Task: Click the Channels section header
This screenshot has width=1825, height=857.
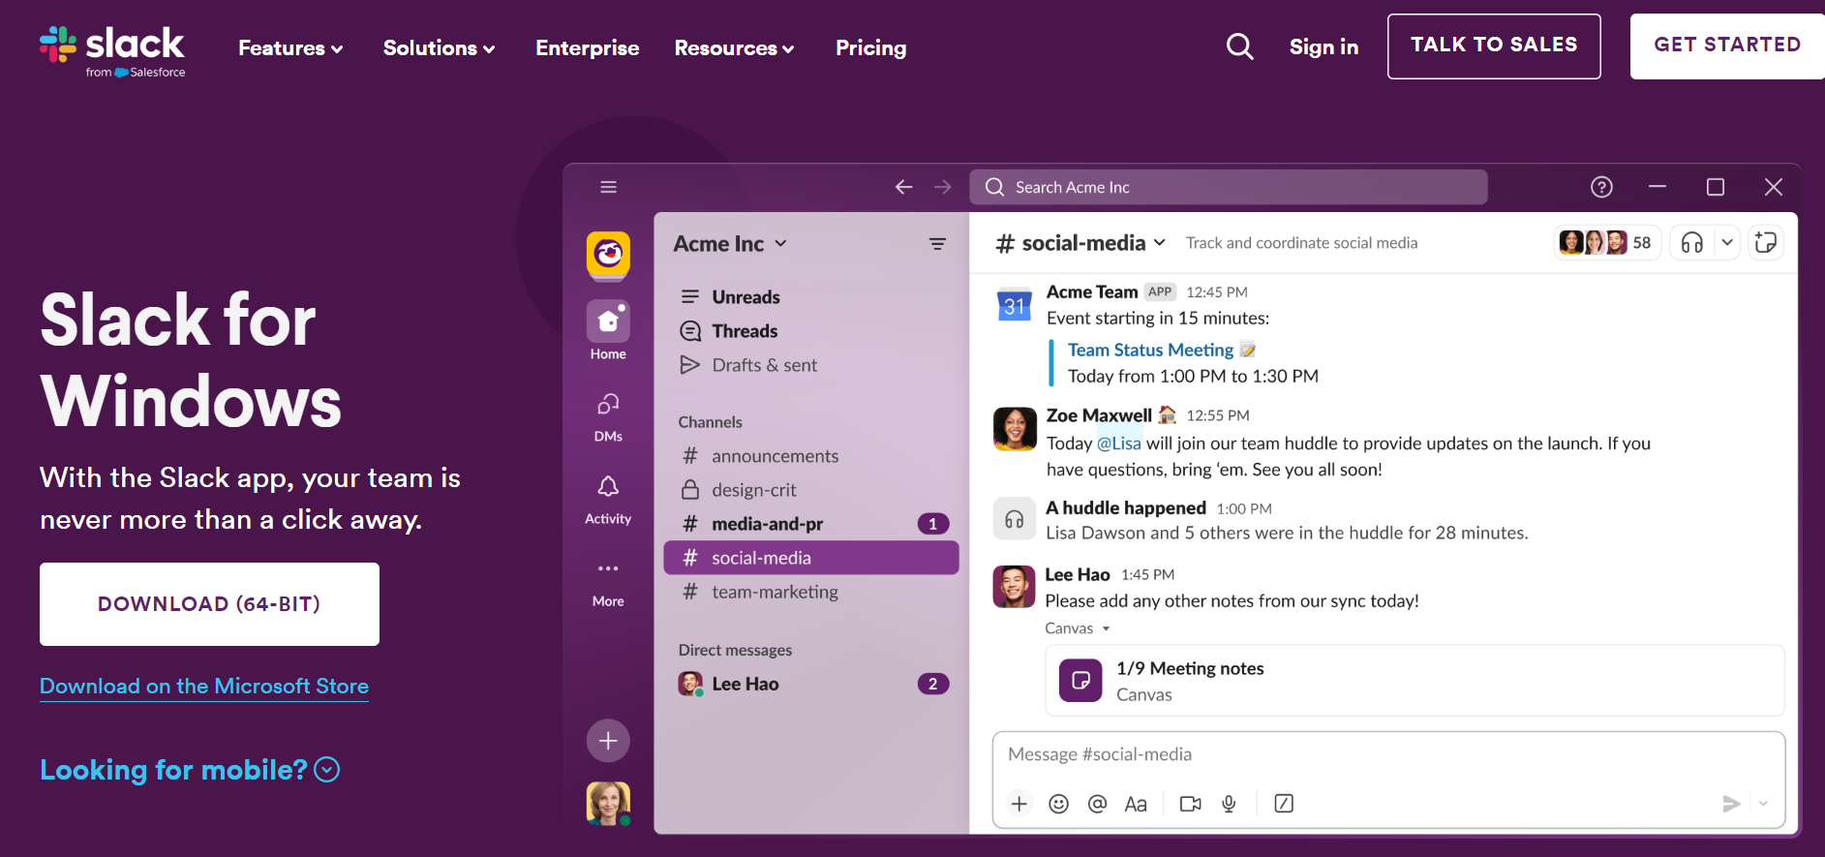Action: pyautogui.click(x=710, y=422)
